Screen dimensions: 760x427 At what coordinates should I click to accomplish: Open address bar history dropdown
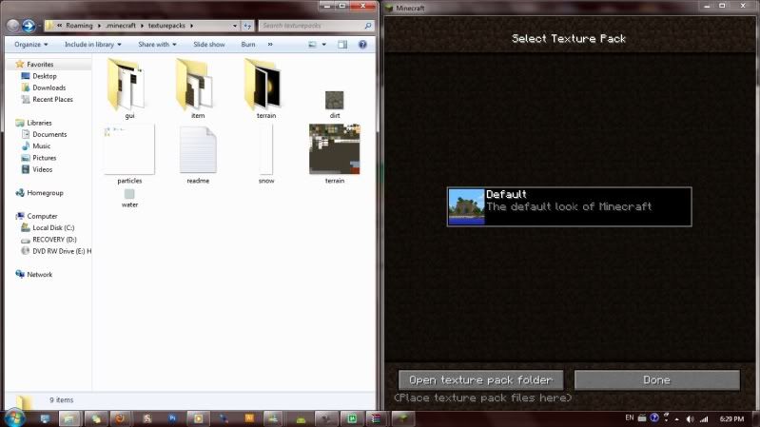[235, 26]
